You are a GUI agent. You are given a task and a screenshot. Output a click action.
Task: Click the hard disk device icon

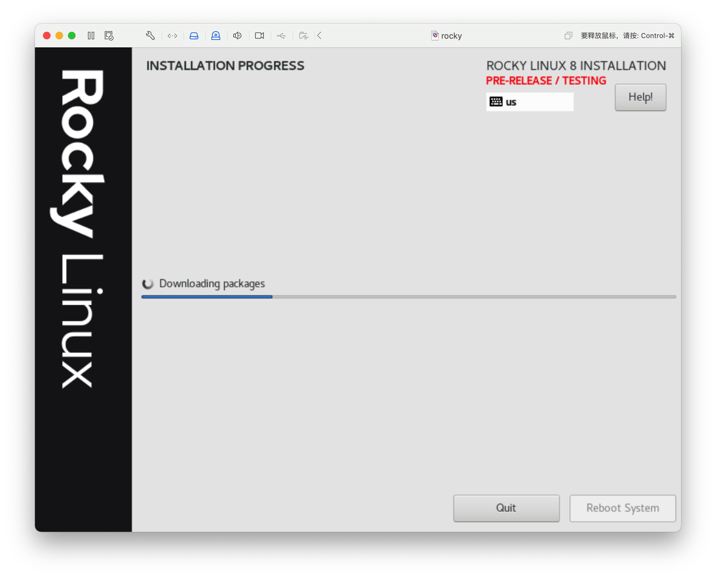coord(194,36)
